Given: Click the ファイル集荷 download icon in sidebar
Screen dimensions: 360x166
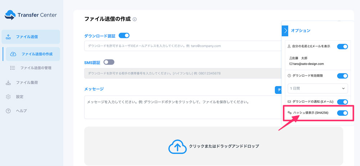Looking at the screenshot, I should [8, 83].
